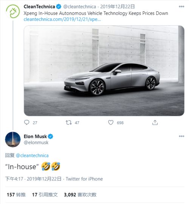The image size is (189, 204).
Task: Open the cleantechnica.com article link
Action: (62, 19)
